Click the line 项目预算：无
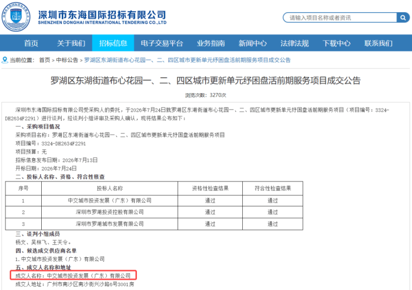Image resolution: width=412 pixels, height=290 pixels. point(31,152)
